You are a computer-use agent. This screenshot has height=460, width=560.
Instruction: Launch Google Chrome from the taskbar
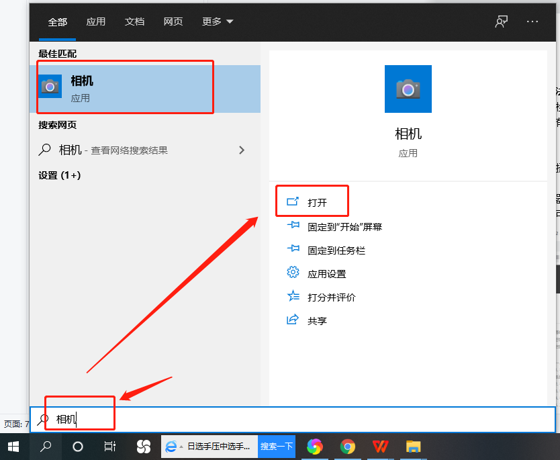tap(347, 446)
